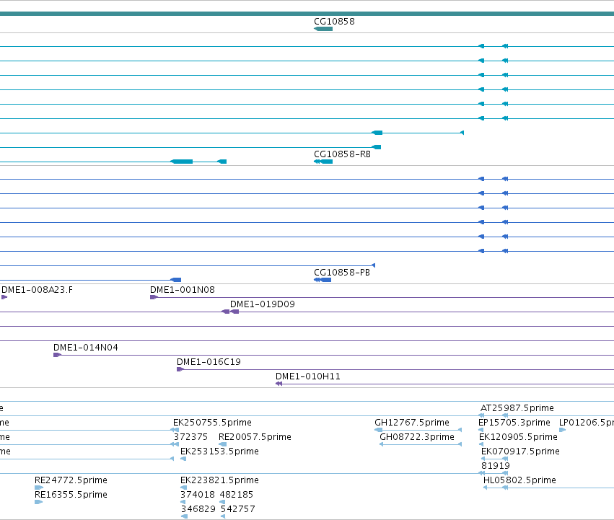Viewport: 614px width, 520px height.
Task: Select the light-blue block under GH12767.5prime
Action: tap(379, 430)
